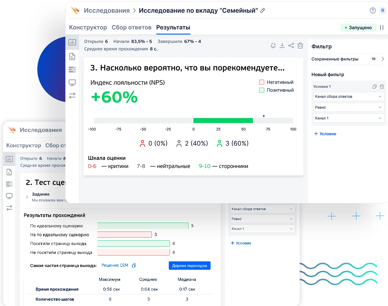Click the Начали 83,5% - 5 statistic
Viewport: 388px width, 306px height.
click(x=133, y=41)
